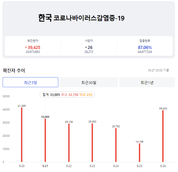This screenshot has height=172, width=178.
Task: Click the 14,168 value label
Action: click(139, 142)
